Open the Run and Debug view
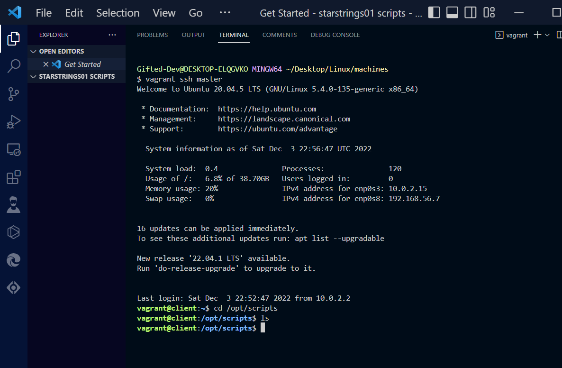This screenshot has width=562, height=368. click(14, 121)
